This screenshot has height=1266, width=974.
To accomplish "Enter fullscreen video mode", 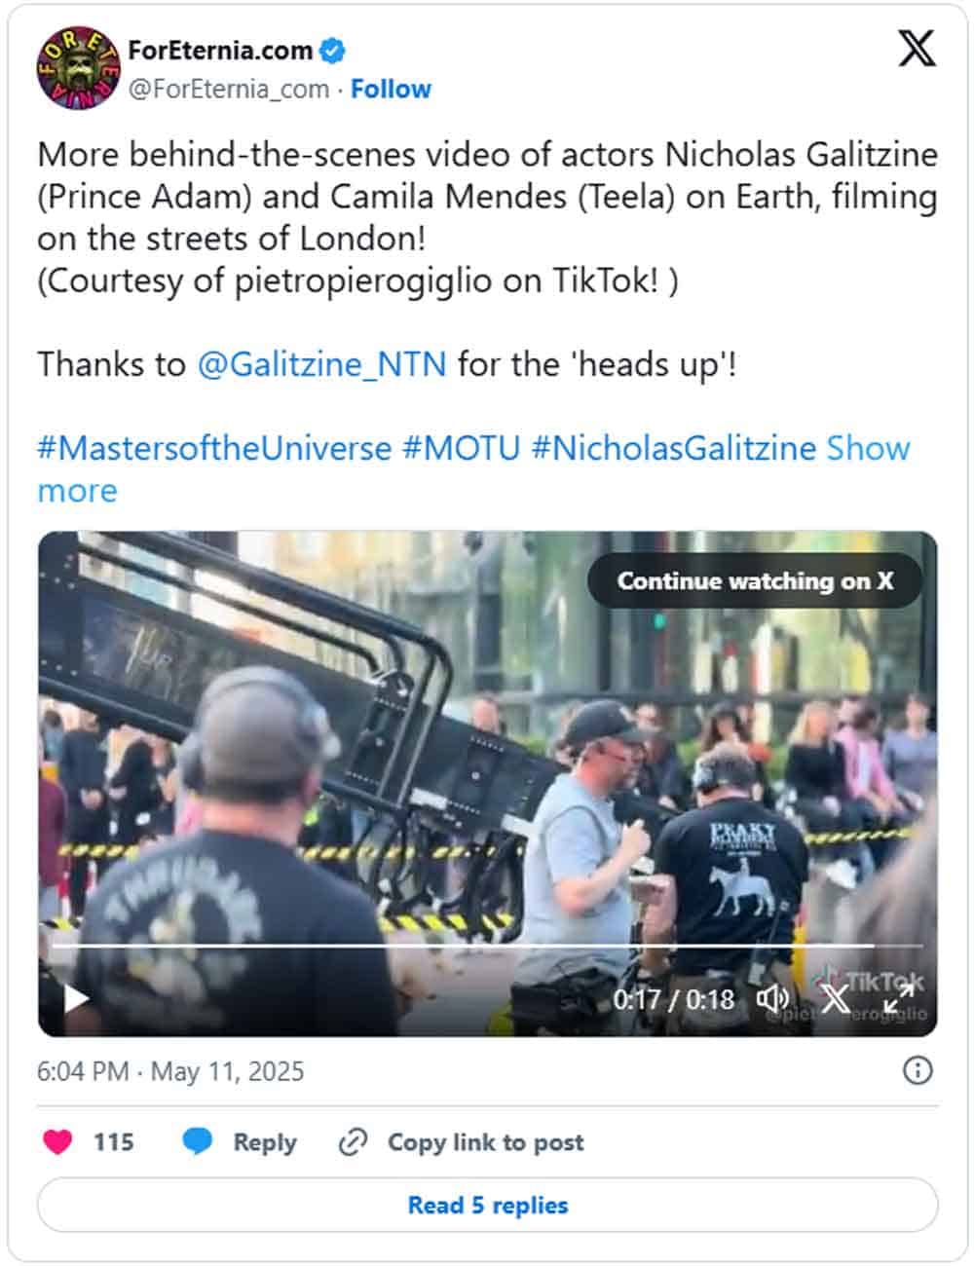I will pos(898,998).
